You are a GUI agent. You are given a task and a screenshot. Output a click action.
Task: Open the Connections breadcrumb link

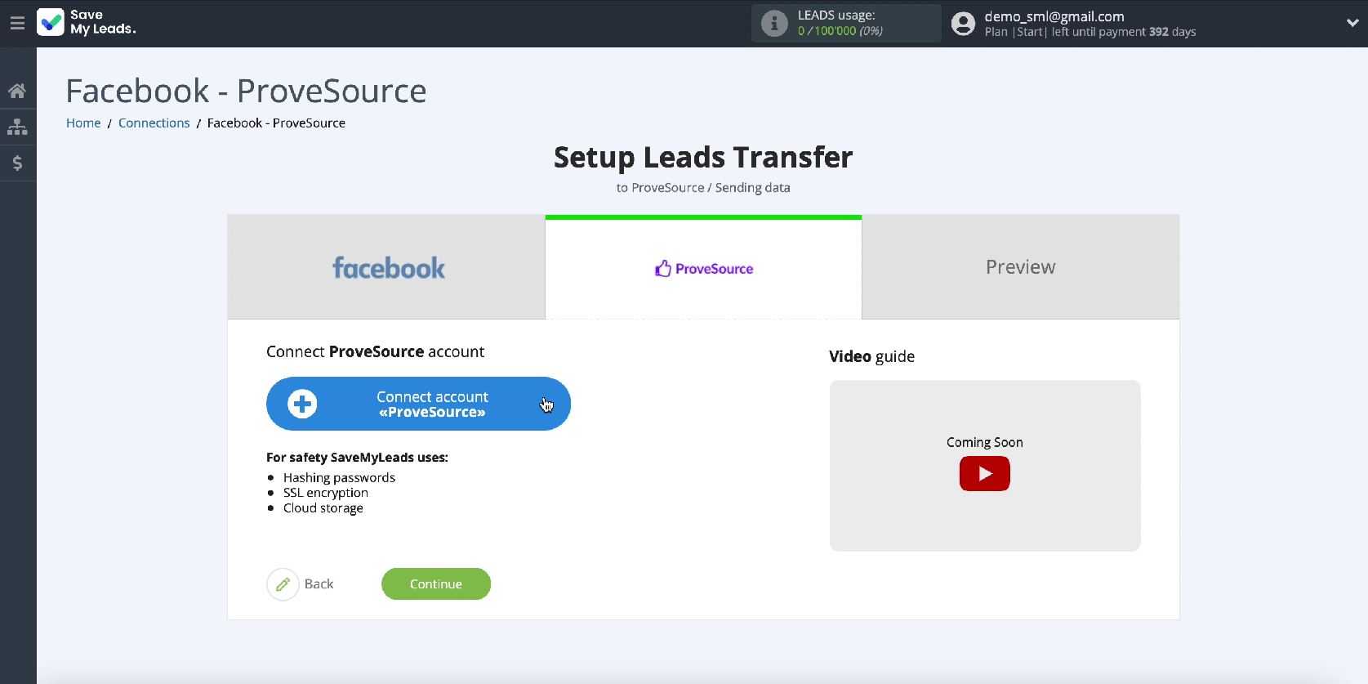pos(154,123)
